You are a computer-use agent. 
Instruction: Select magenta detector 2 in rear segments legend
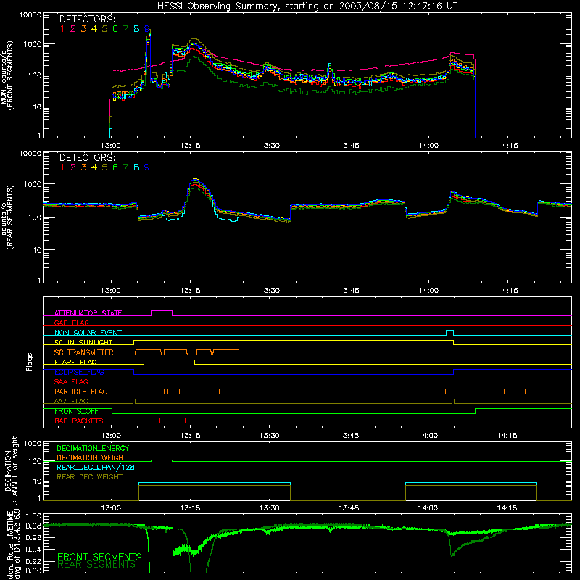click(x=73, y=167)
